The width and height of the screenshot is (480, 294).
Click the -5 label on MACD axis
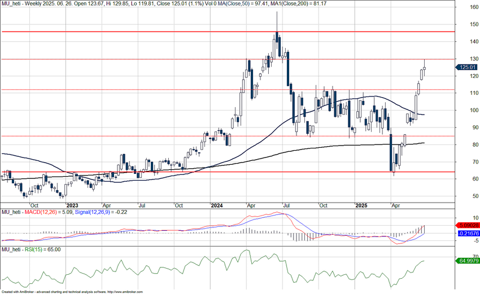[x=475, y=241]
